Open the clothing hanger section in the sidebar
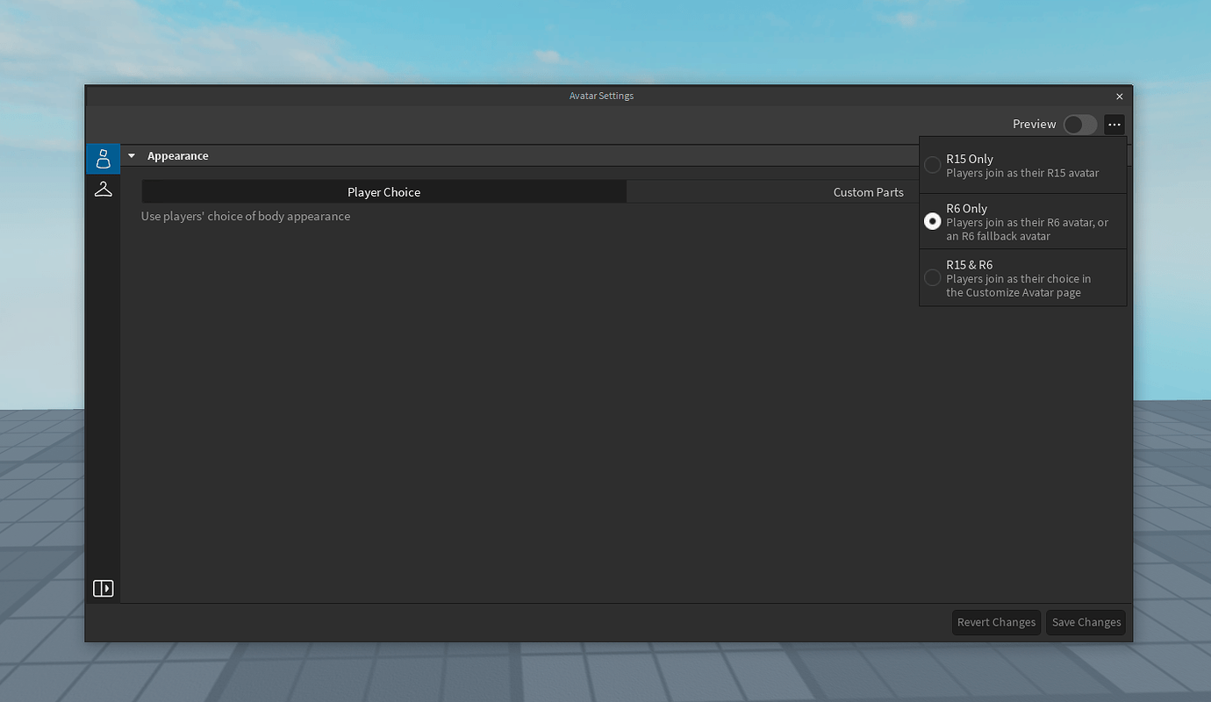 (x=103, y=188)
